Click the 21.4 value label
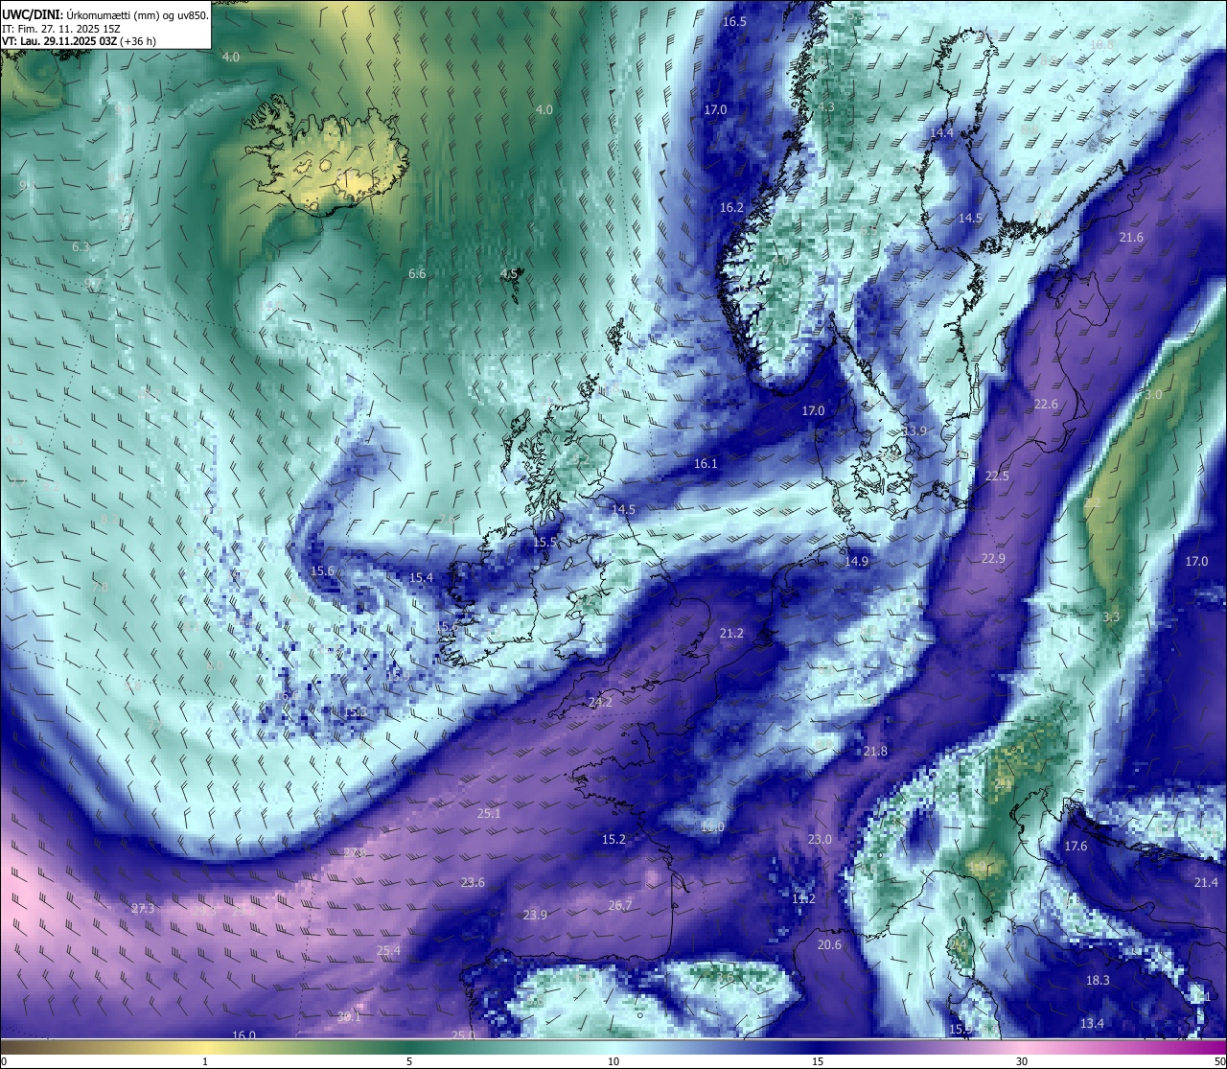The image size is (1227, 1069). pos(1206,883)
